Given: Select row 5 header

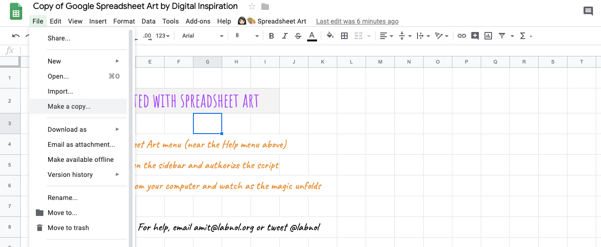Looking at the screenshot, I should [10, 165].
